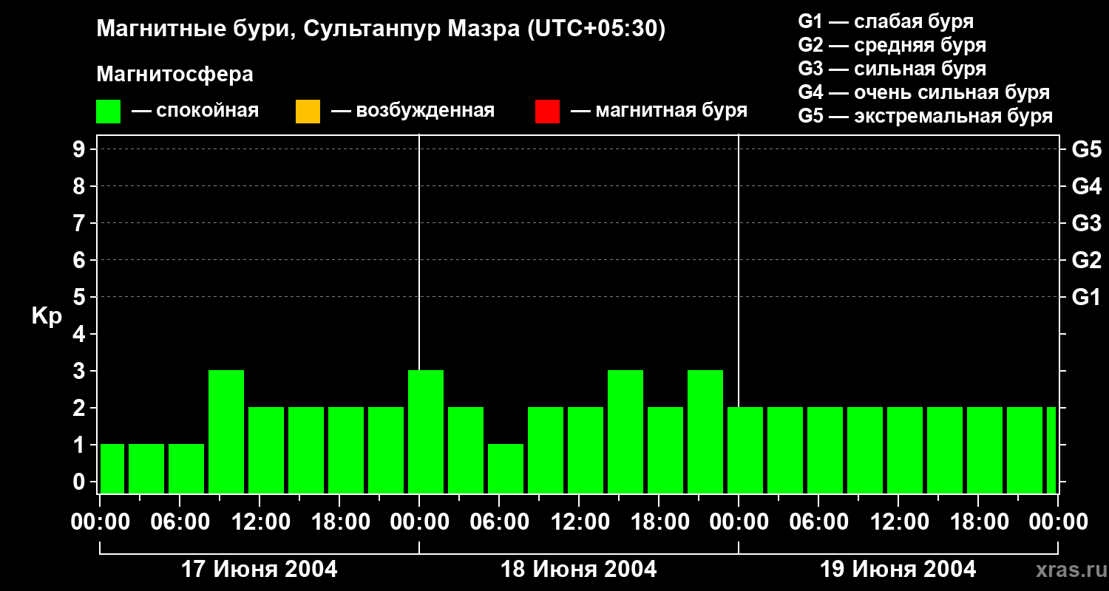Click the 'G4 — очень сильная буря' legend line
The image size is (1109, 591).
pos(924,92)
